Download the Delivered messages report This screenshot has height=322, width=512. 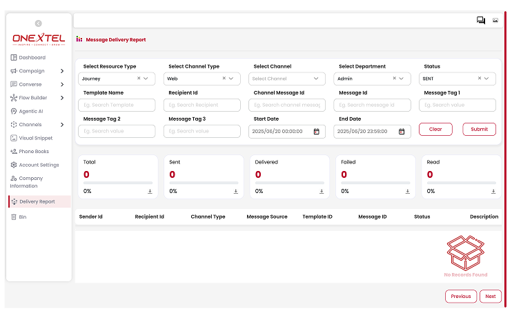pyautogui.click(x=322, y=191)
